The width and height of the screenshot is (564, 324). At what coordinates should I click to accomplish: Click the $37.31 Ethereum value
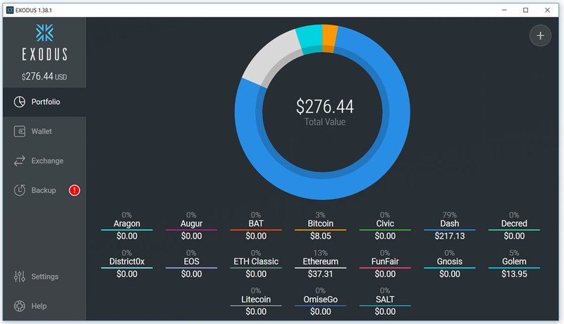[321, 274]
